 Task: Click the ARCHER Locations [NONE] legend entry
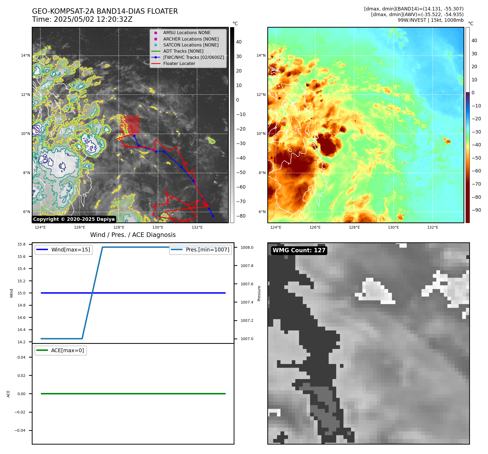[191, 39]
